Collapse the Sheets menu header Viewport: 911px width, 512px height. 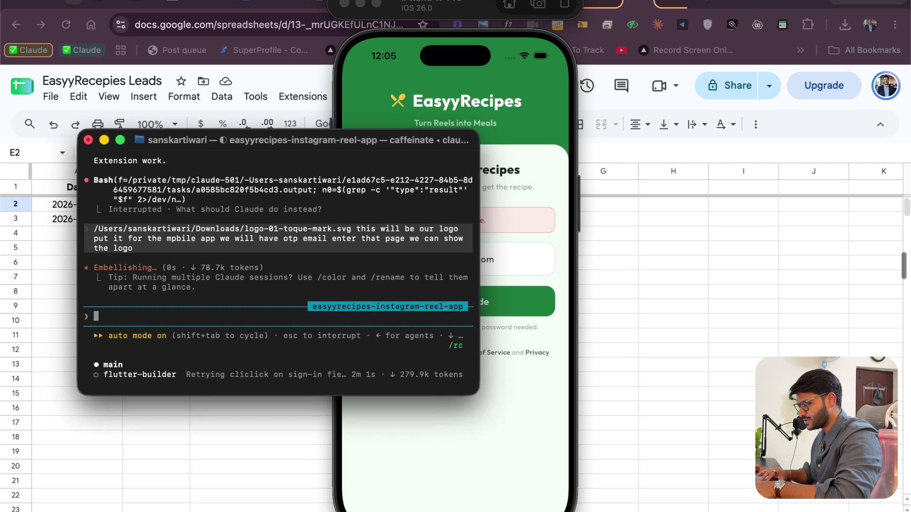pos(880,124)
